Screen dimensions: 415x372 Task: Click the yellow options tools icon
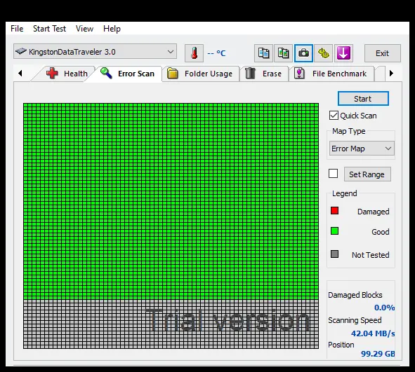pos(324,53)
